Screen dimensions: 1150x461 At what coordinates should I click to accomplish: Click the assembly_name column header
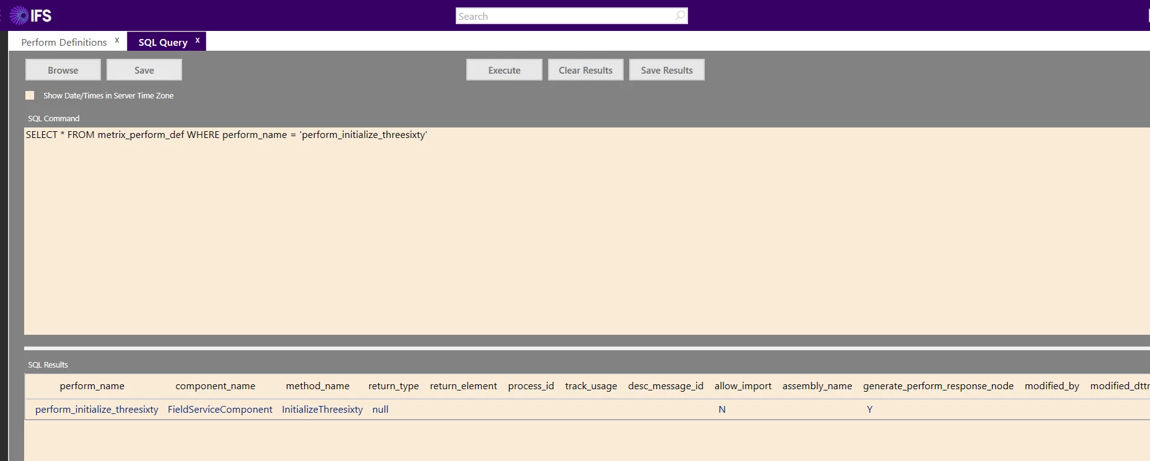coord(817,386)
